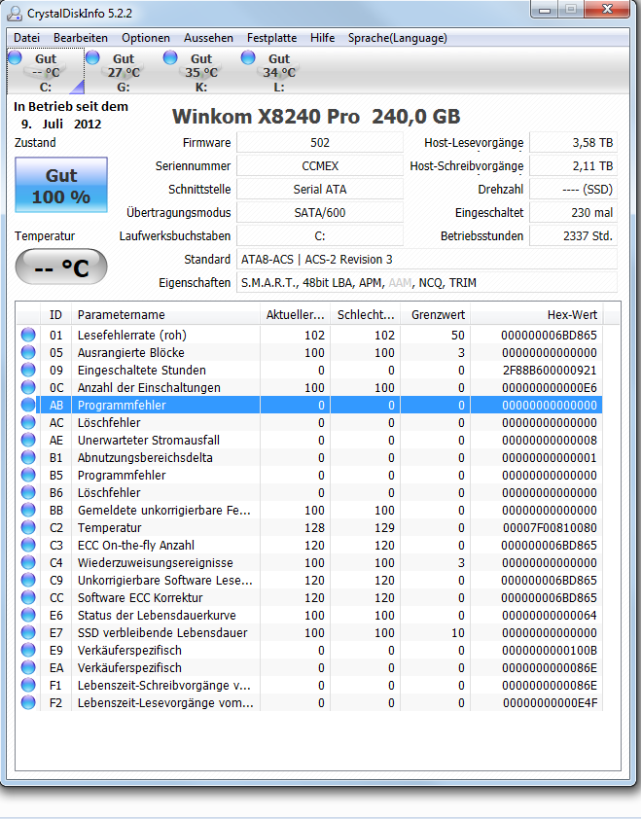
Task: Click the Eigenschaften field with TRIM
Action: (x=427, y=283)
